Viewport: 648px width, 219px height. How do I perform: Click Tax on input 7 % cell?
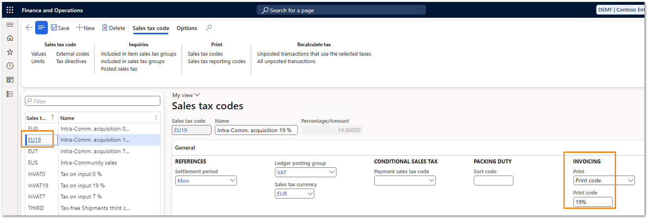(x=81, y=197)
